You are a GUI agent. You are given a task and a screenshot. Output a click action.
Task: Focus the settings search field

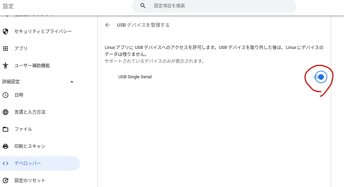pos(214,6)
